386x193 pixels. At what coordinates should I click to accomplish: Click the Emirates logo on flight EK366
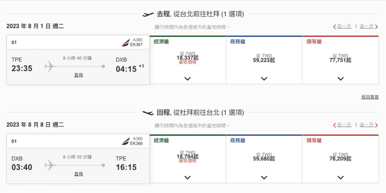pyautogui.click(x=126, y=141)
